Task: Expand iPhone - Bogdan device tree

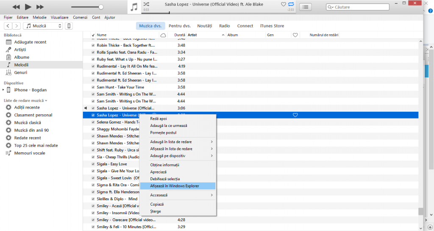Action: tap(3, 90)
